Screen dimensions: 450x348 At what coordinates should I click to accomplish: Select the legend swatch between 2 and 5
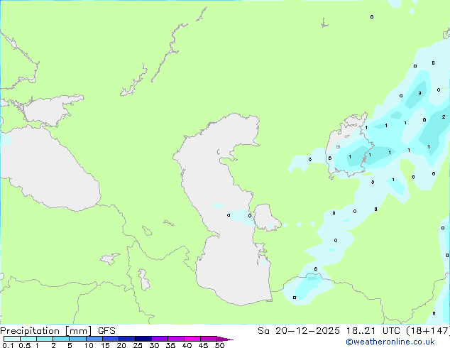(61, 339)
